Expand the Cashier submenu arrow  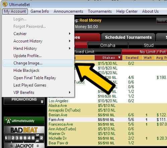click(70, 34)
